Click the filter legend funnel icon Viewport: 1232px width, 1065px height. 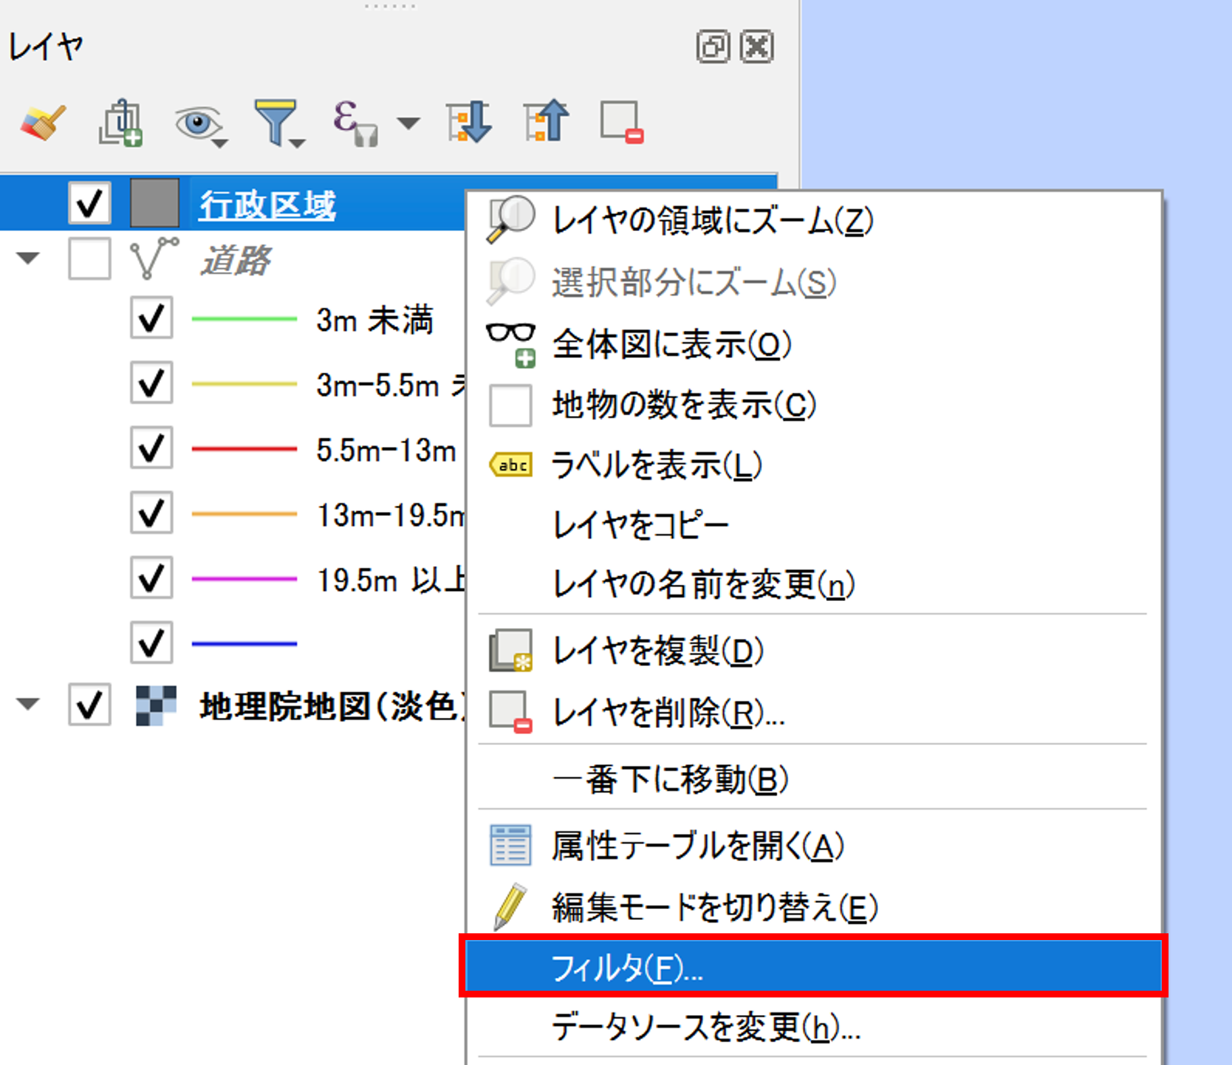tap(276, 122)
